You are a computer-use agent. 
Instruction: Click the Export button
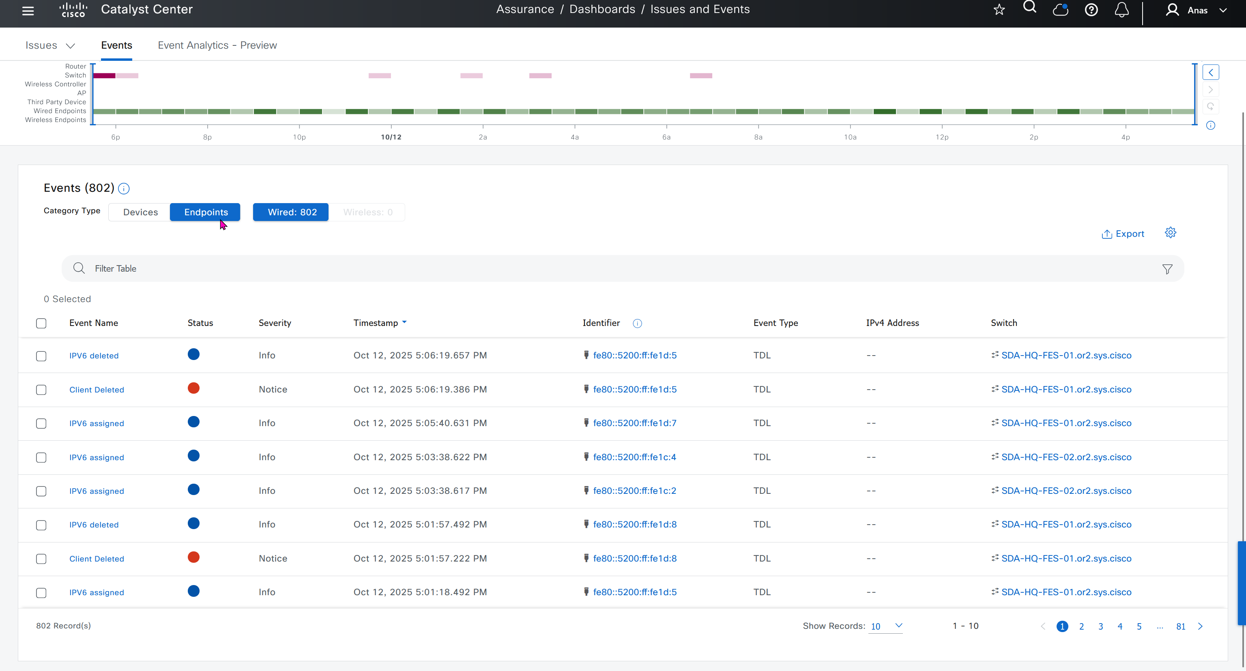(x=1123, y=234)
